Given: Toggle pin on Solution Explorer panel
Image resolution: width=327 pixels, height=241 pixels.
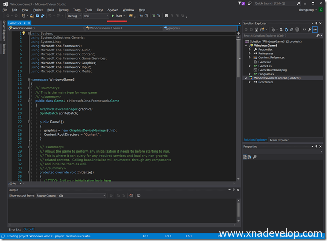Looking at the screenshot, I should pos(315,23).
